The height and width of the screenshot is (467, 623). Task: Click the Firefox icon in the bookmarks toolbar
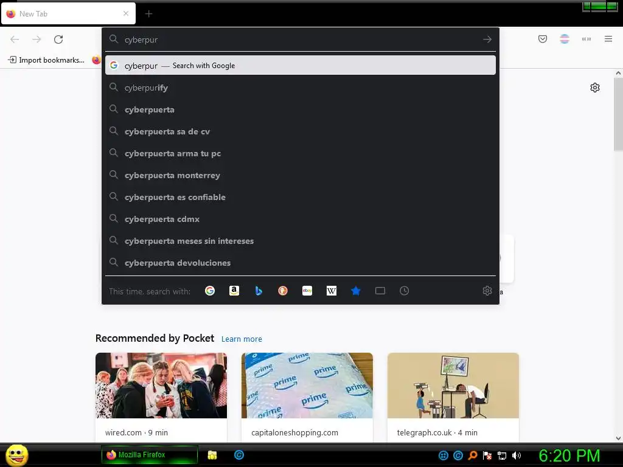(x=96, y=60)
